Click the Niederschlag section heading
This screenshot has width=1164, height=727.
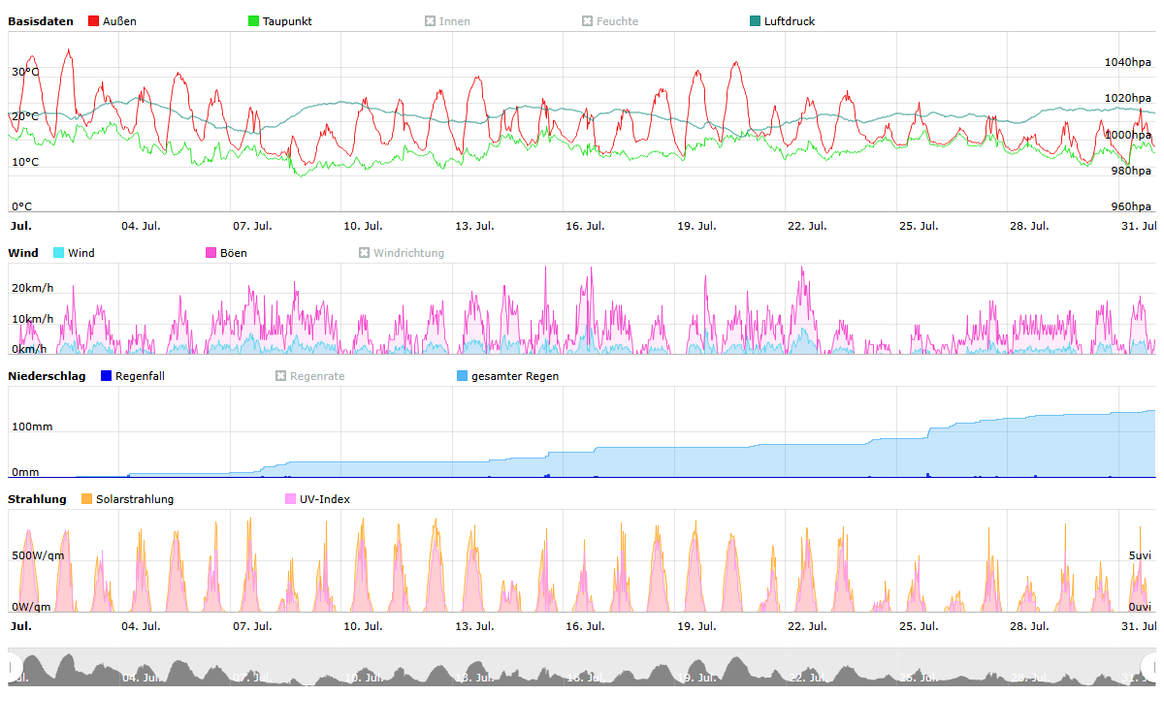[47, 376]
